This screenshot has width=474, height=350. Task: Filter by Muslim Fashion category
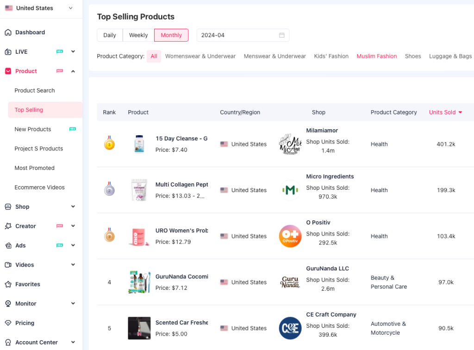376,56
